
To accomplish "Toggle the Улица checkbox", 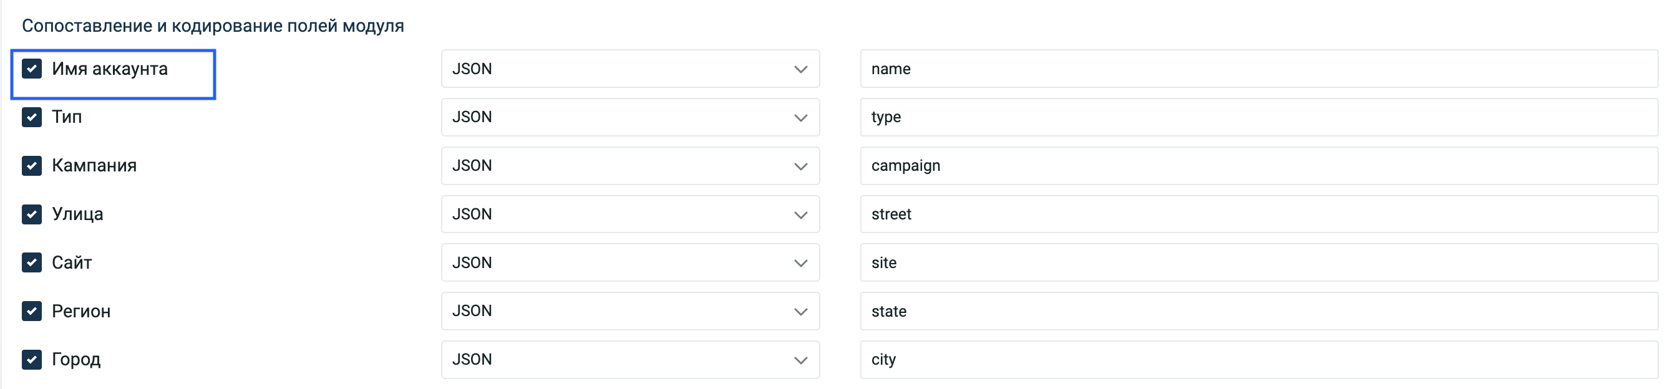I will click(32, 214).
